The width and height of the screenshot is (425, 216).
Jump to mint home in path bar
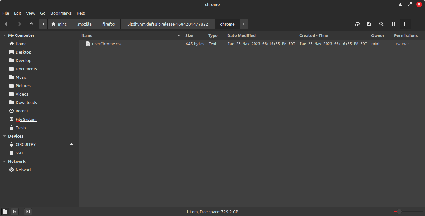pyautogui.click(x=59, y=24)
